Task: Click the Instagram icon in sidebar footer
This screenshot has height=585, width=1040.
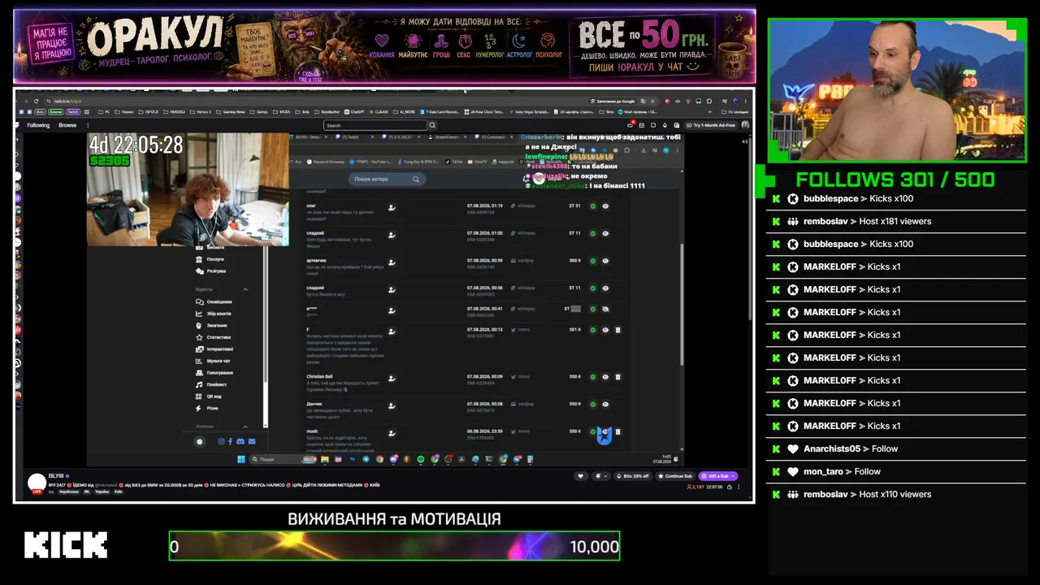Action: tap(221, 441)
